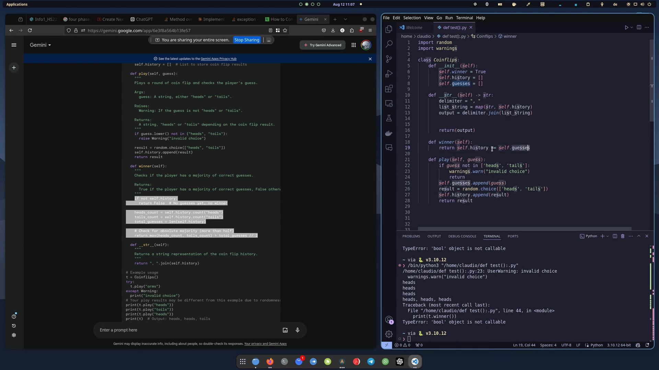Open Firefox reader view icon
Viewport: 659px width, 370px height.
point(270,30)
